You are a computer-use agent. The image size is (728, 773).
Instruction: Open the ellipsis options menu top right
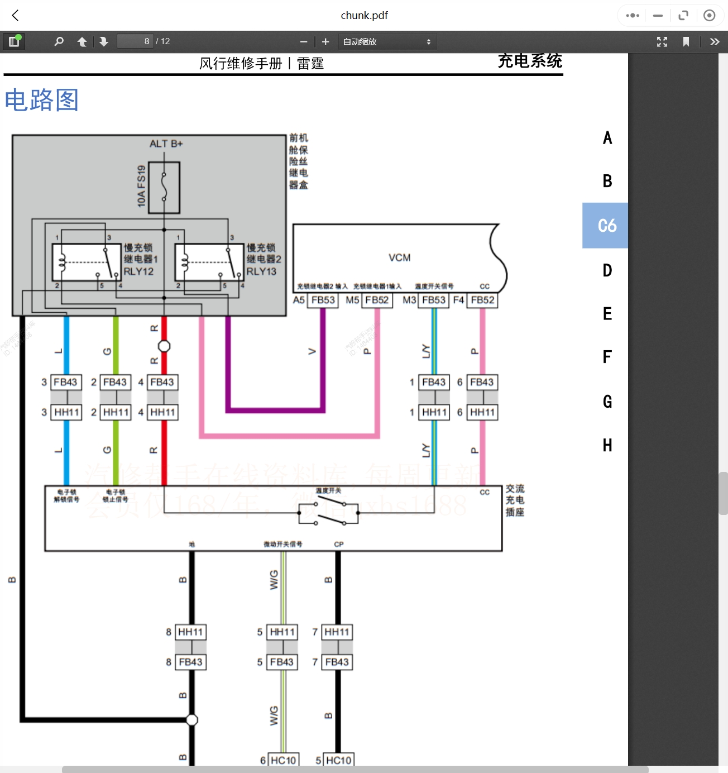tap(631, 15)
